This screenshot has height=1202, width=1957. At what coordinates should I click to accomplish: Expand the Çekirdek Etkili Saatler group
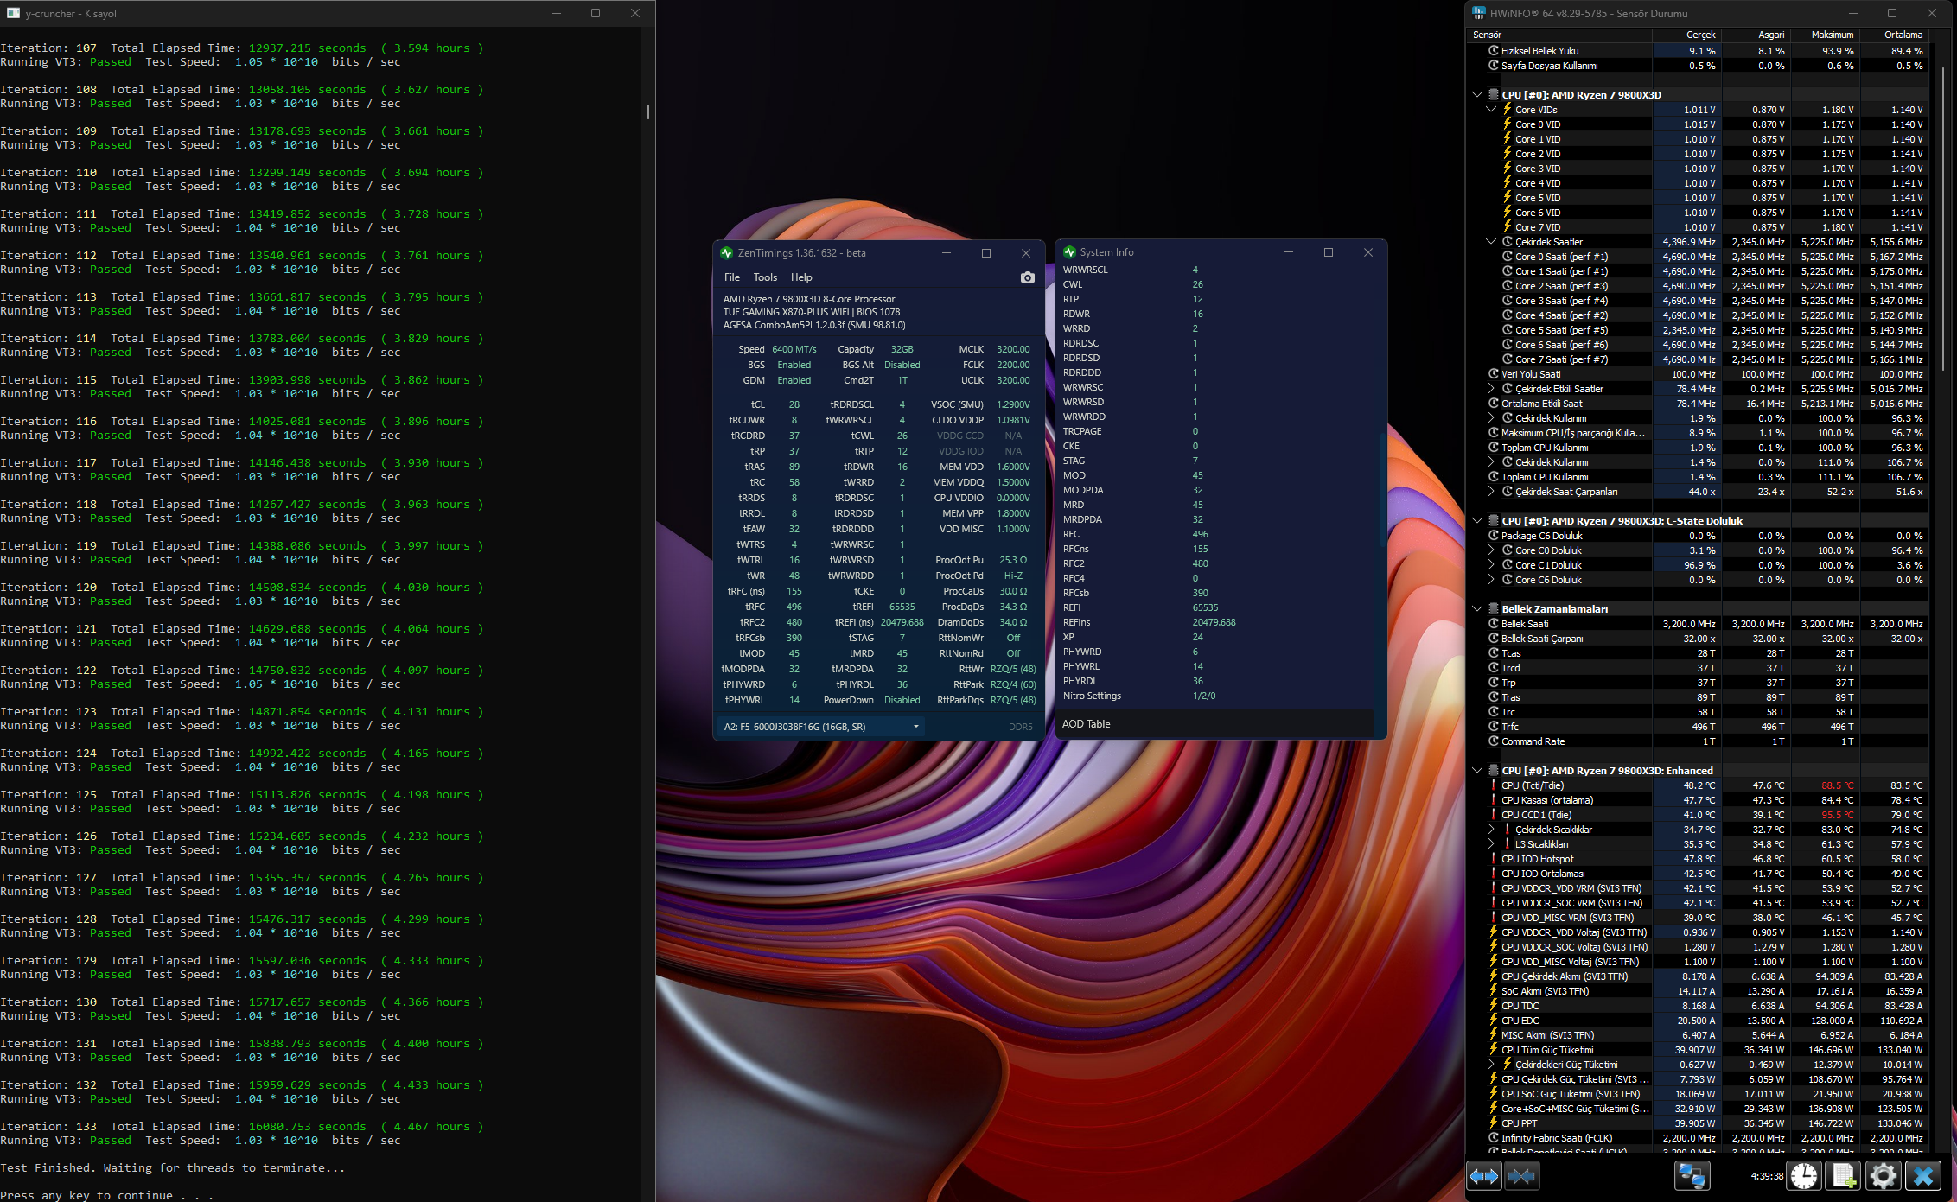pos(1491,389)
